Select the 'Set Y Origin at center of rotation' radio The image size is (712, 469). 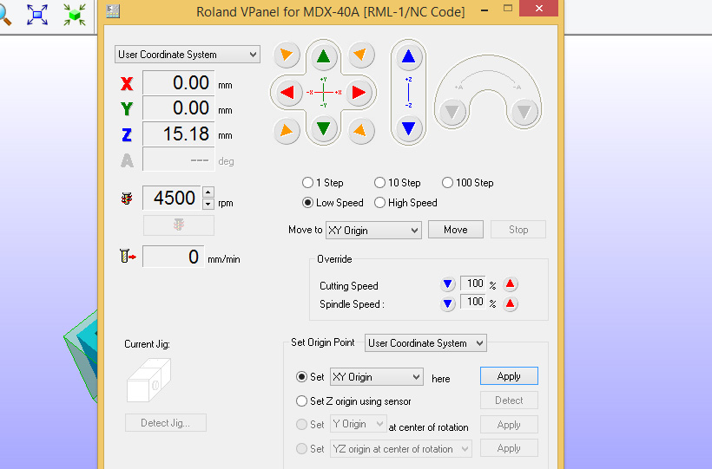point(301,425)
